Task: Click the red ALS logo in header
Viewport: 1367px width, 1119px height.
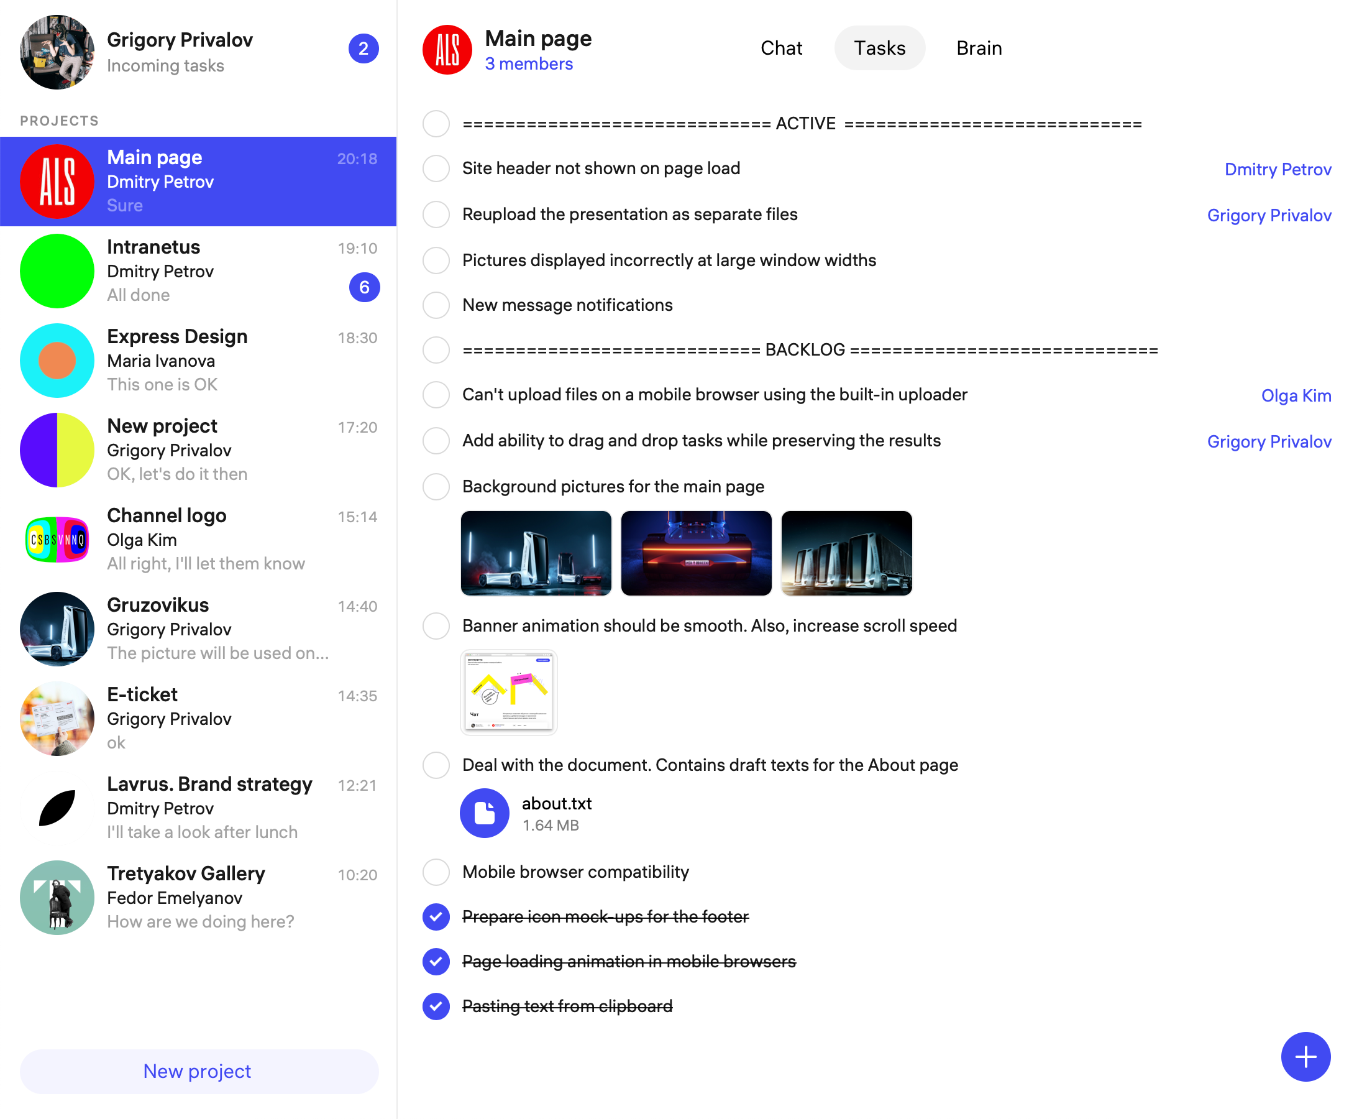Action: 447,50
